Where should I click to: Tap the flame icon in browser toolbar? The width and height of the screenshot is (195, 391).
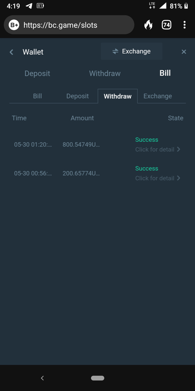click(148, 25)
